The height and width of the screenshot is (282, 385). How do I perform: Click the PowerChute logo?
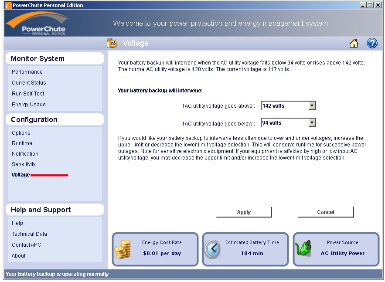click(37, 23)
